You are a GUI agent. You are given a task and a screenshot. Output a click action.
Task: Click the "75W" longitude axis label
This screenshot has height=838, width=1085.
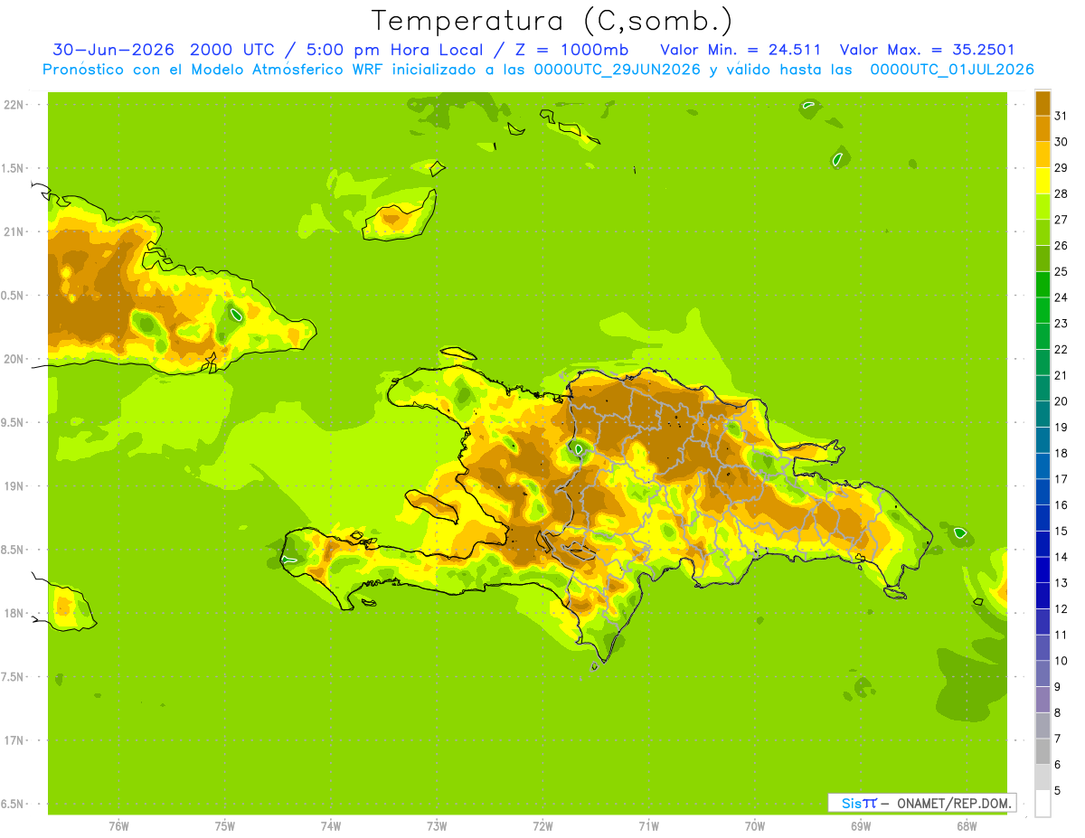pos(225,826)
